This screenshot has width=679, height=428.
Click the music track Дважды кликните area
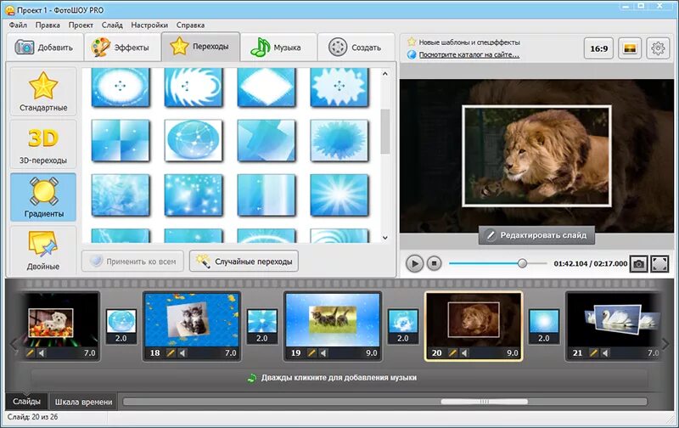[339, 378]
